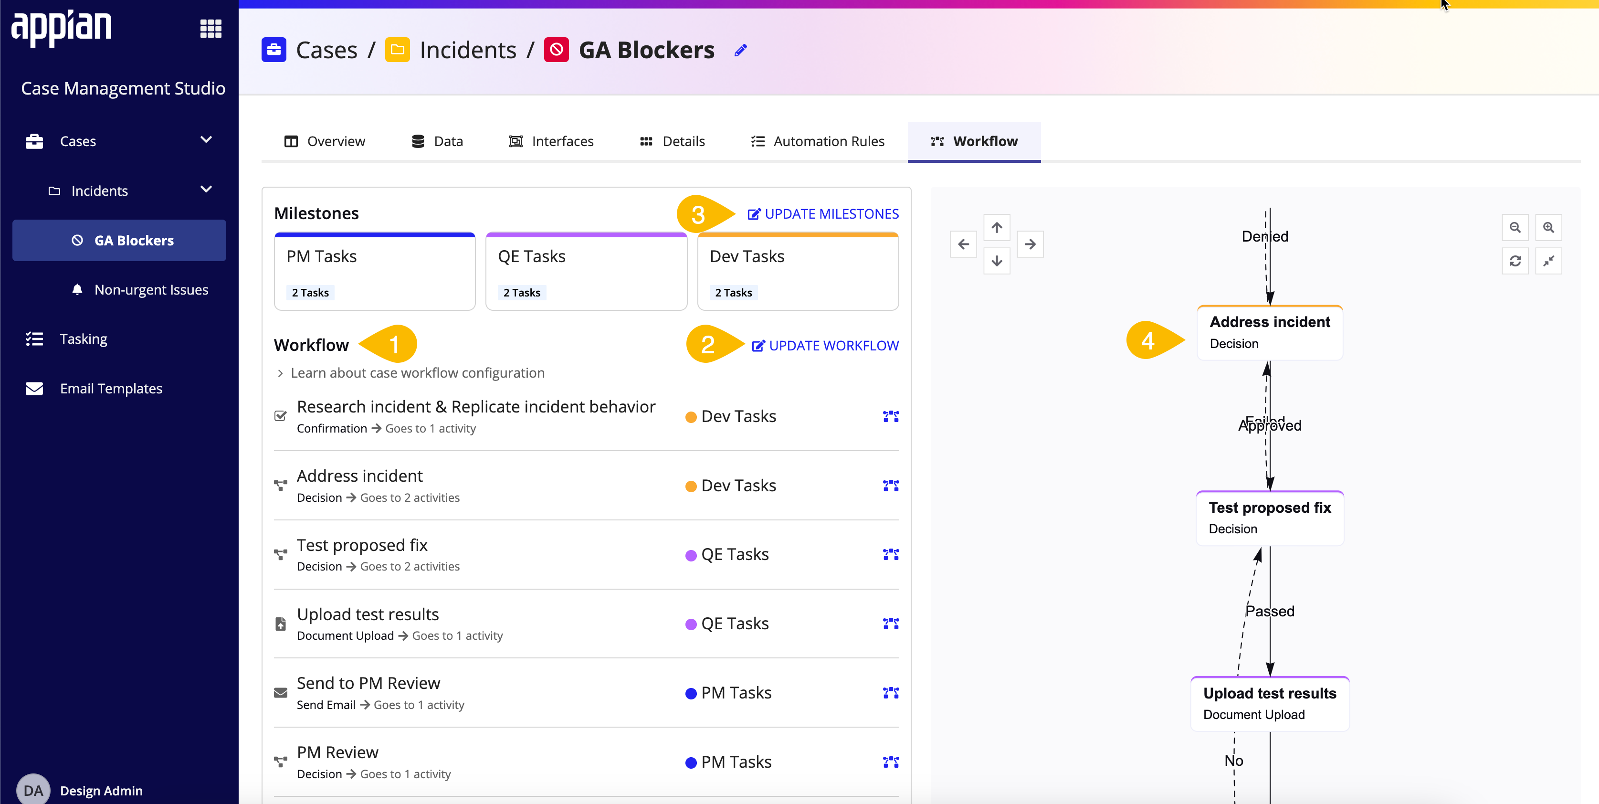1599x804 pixels.
Task: Open Tasking in the sidebar
Action: point(83,339)
